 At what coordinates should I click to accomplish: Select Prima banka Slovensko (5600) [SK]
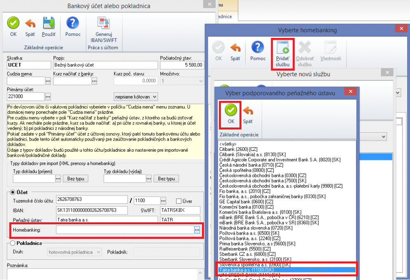(x=257, y=243)
